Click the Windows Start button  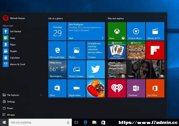coord(4,122)
